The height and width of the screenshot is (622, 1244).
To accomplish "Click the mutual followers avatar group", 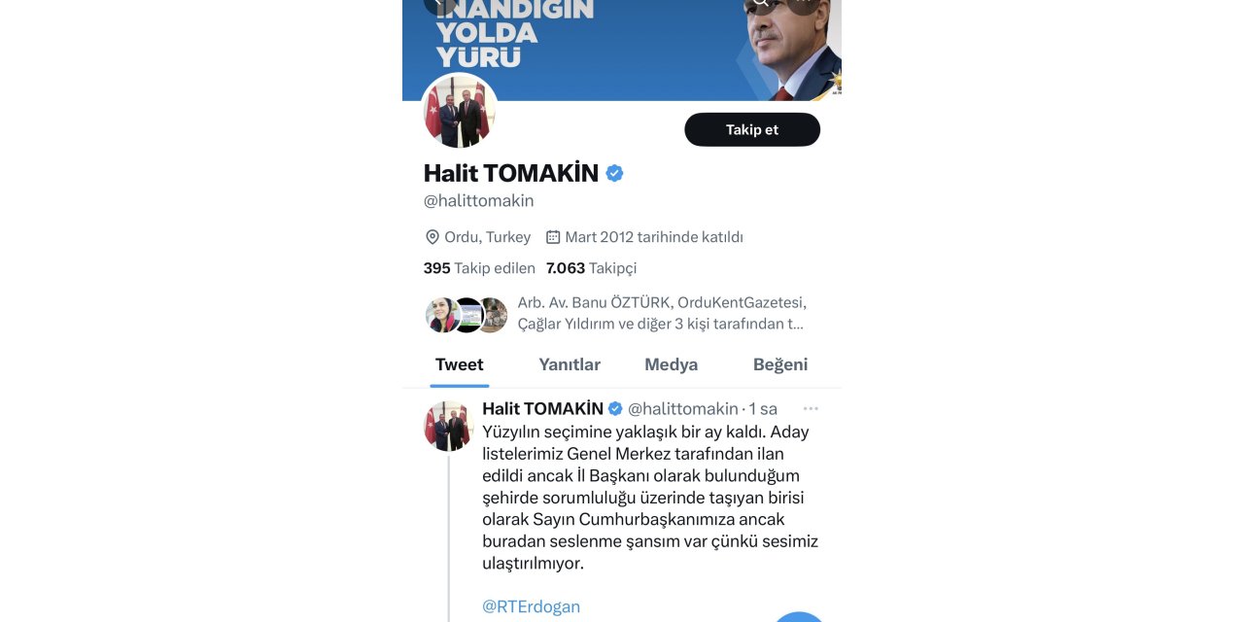I will click(466, 313).
